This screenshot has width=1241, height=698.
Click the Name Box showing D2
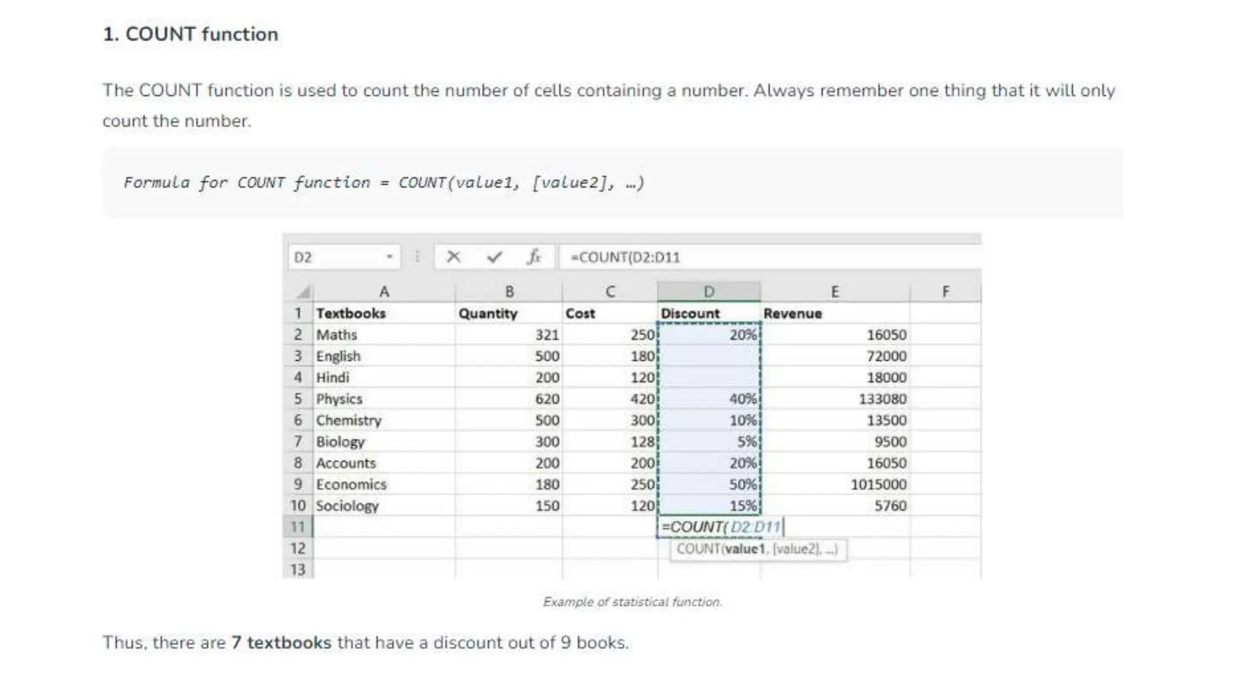point(336,257)
